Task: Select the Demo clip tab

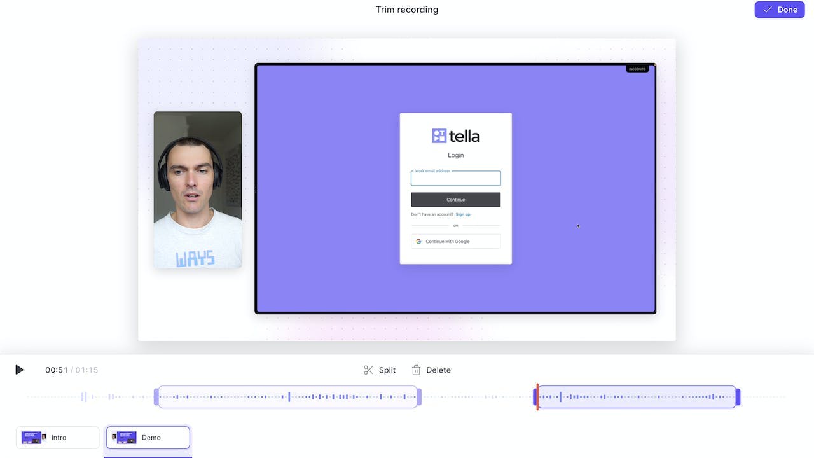Action: 148,438
